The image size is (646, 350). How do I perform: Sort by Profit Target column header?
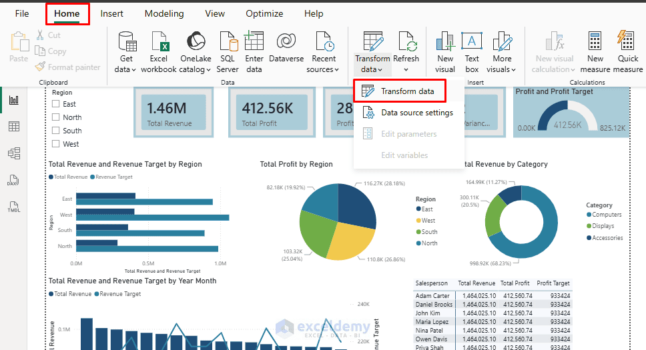coord(553,283)
